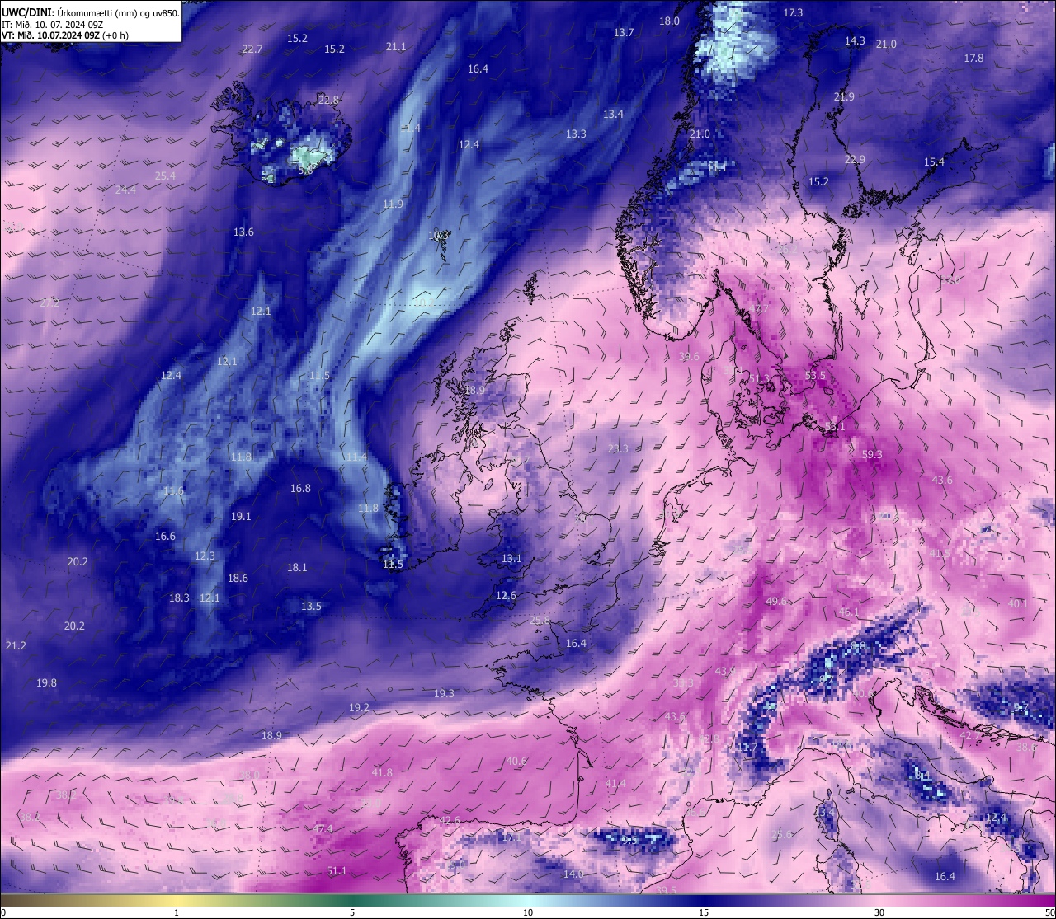The width and height of the screenshot is (1056, 919).
Task: Click the 21.2 value at the left edge
Action: (x=16, y=646)
